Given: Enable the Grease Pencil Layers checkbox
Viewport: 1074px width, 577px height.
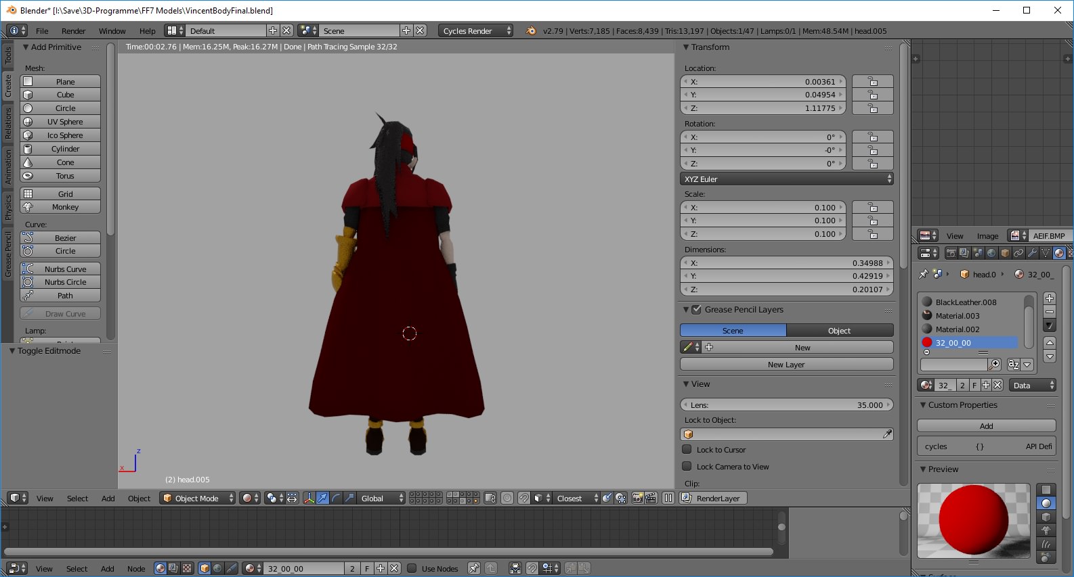Looking at the screenshot, I should coord(696,310).
